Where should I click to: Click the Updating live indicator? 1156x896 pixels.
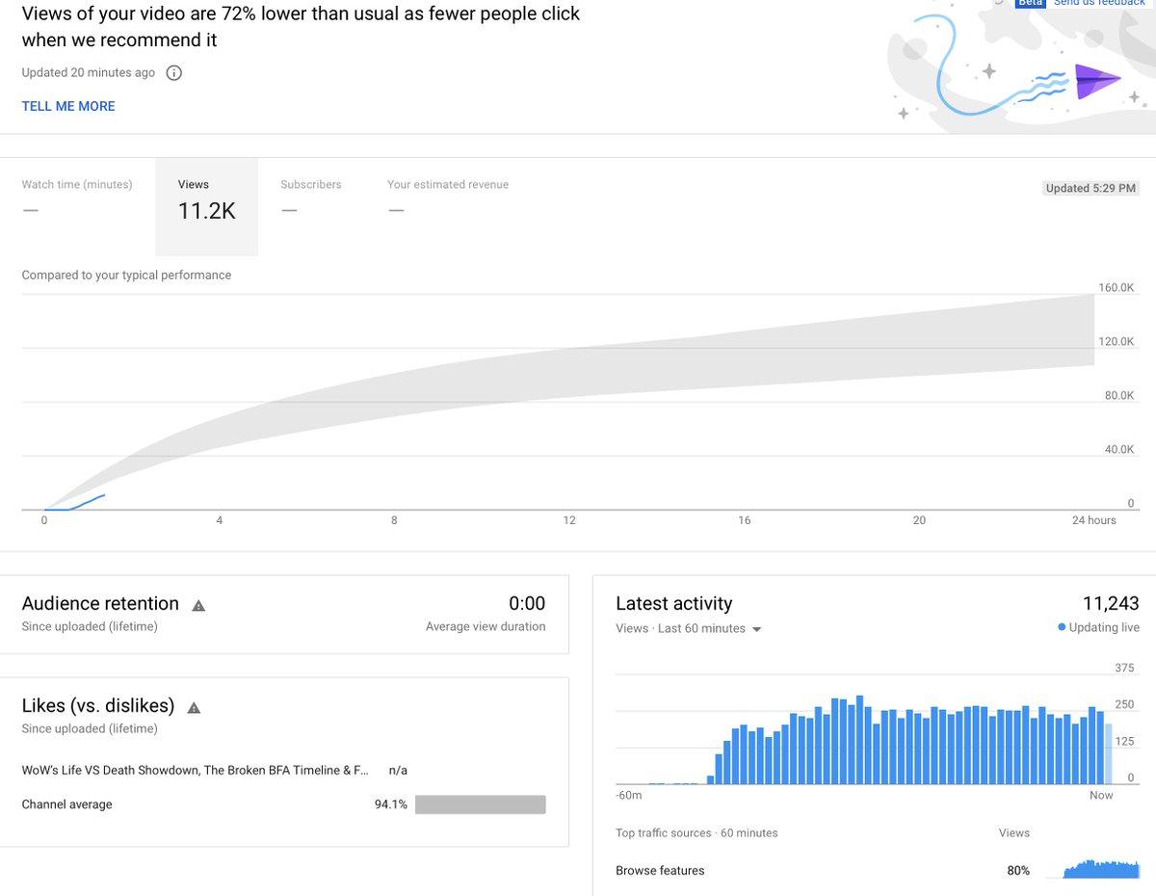click(x=1098, y=627)
